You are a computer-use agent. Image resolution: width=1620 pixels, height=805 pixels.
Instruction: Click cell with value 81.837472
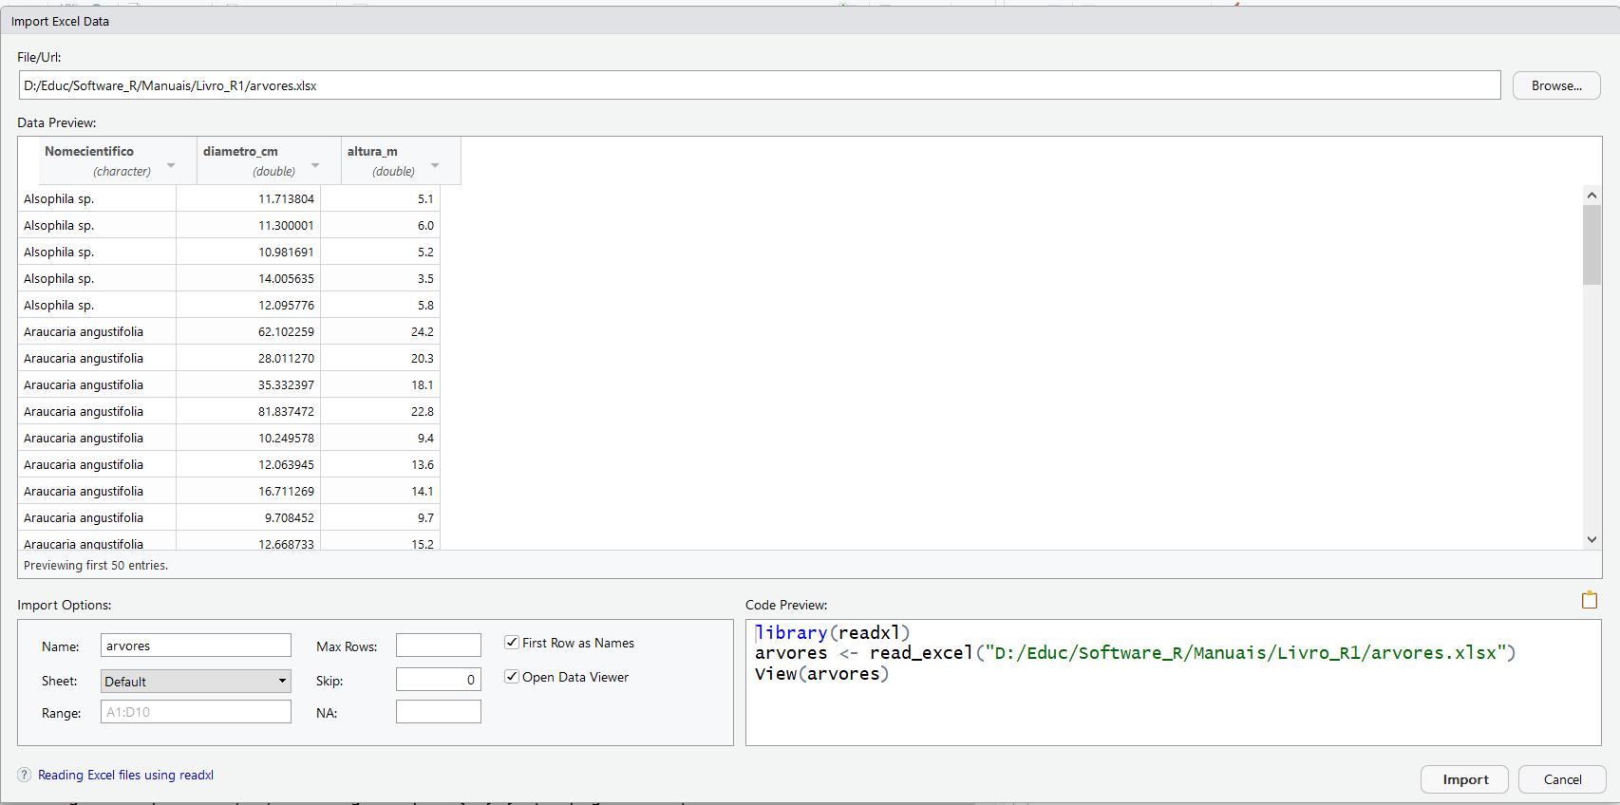(x=248, y=411)
